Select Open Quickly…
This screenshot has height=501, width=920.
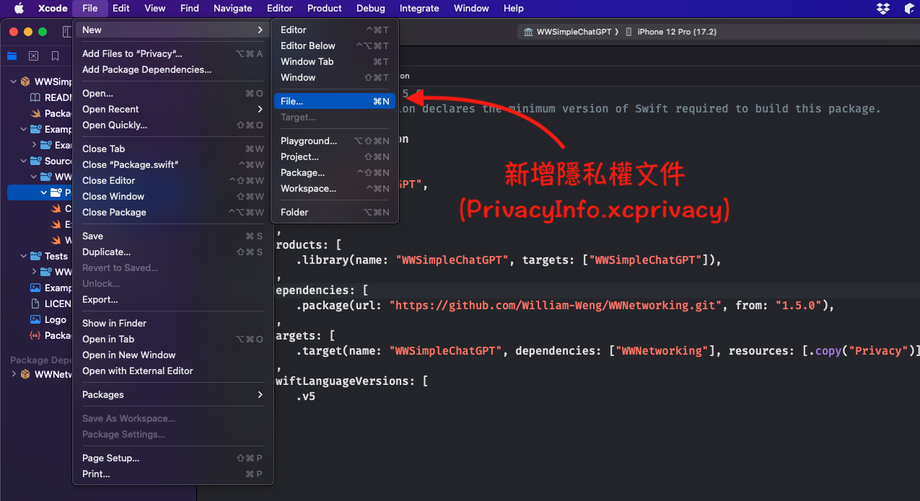(173, 125)
